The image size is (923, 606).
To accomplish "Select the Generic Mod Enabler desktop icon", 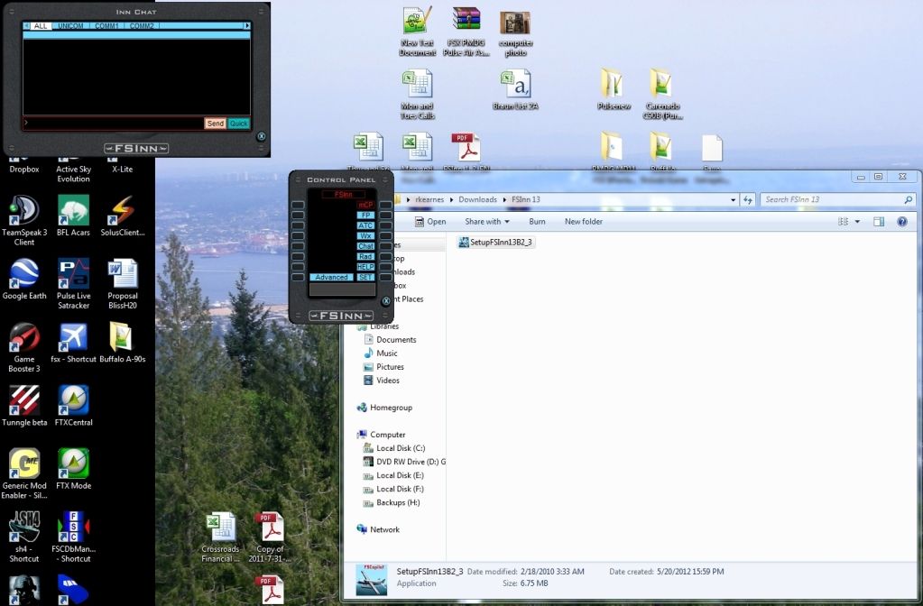I will tap(24, 473).
